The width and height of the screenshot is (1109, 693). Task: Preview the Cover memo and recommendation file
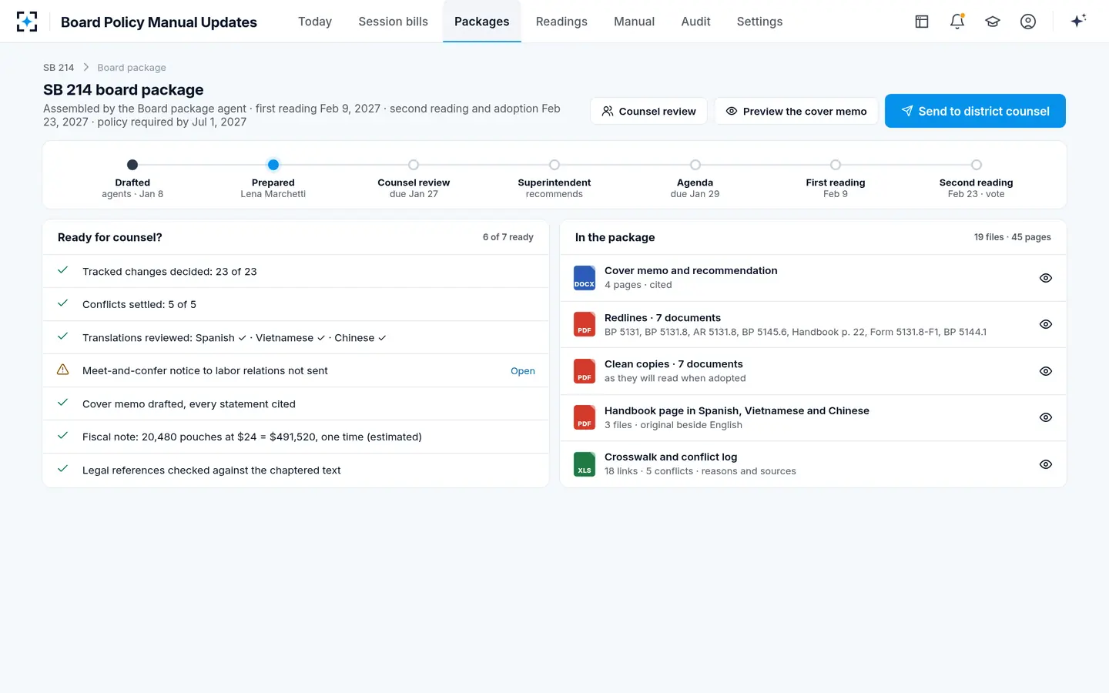1046,278
